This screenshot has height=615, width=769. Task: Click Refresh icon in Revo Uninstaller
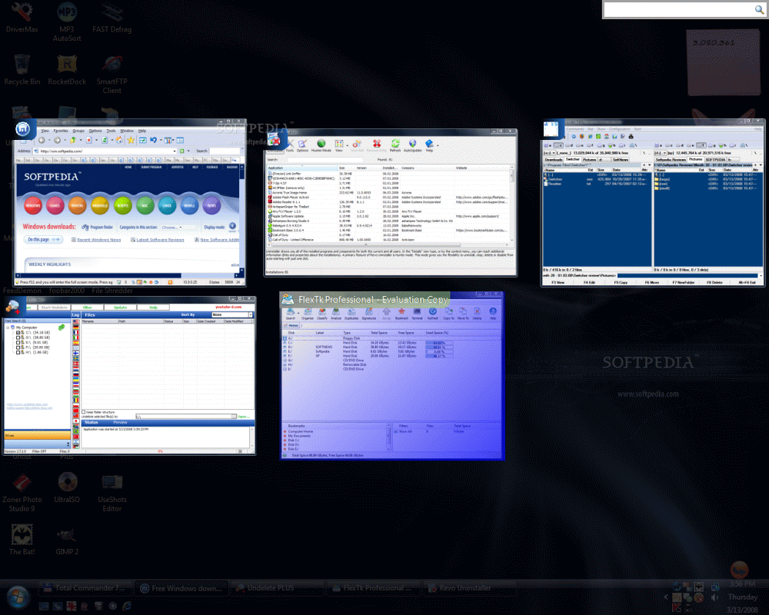395,145
